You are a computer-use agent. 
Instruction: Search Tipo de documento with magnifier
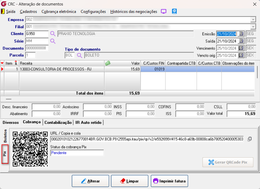[x=80, y=55]
